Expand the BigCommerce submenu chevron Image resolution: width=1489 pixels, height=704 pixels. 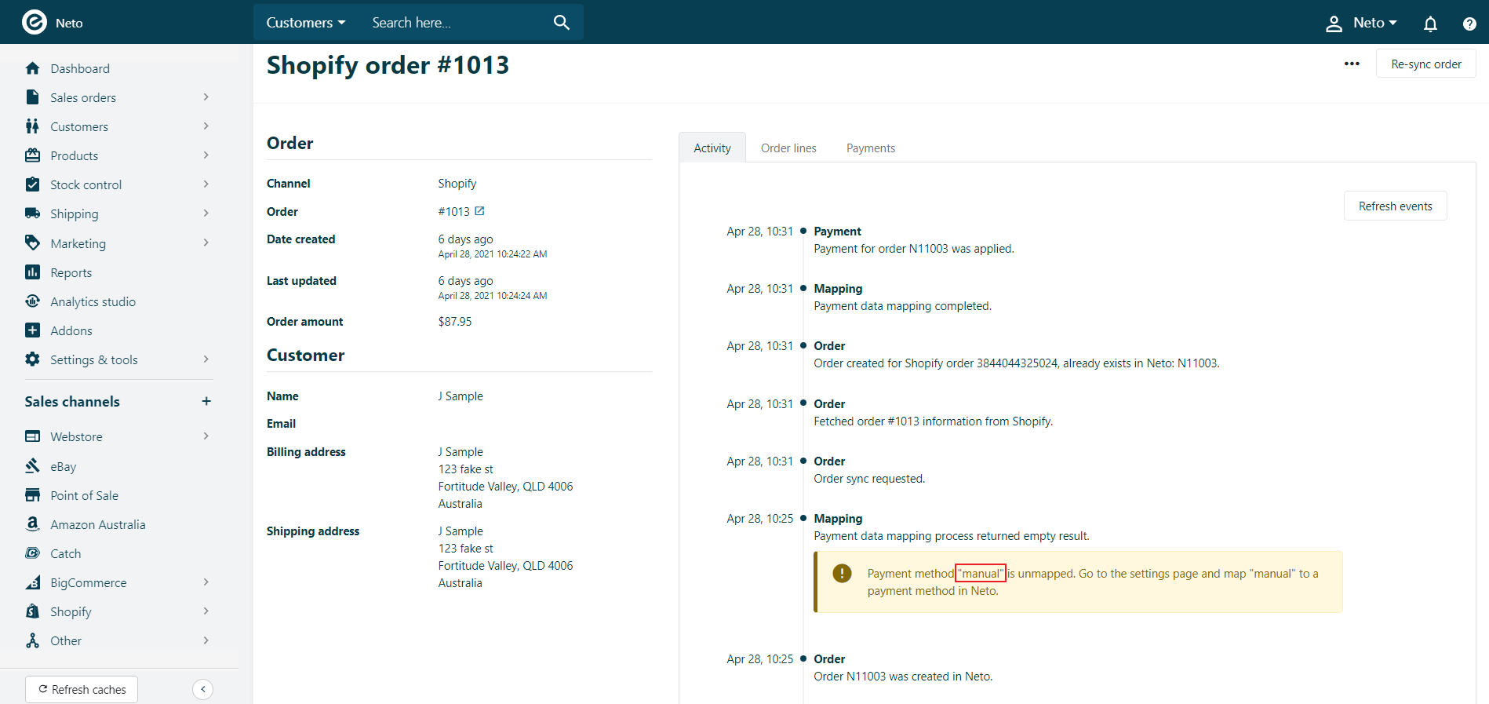pos(206,582)
